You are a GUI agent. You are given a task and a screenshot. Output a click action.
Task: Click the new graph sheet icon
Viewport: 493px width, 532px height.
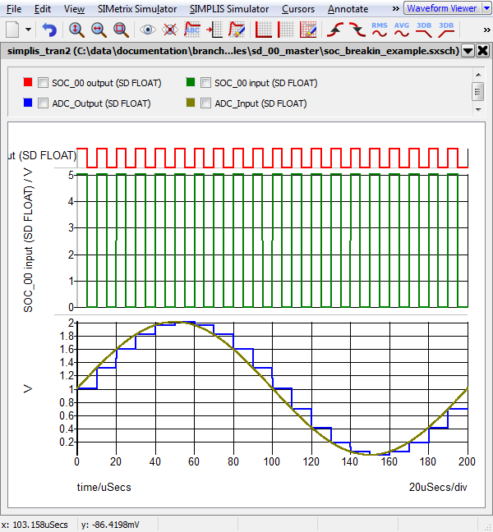pos(12,30)
